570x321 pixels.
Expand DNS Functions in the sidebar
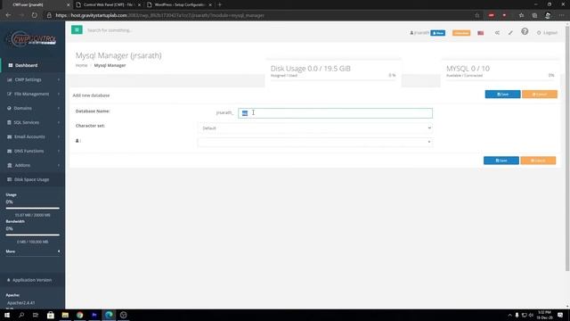pyautogui.click(x=33, y=151)
